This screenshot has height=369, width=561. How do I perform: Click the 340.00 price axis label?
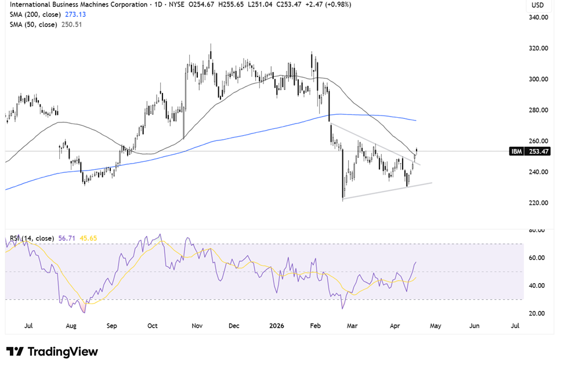[538, 17]
